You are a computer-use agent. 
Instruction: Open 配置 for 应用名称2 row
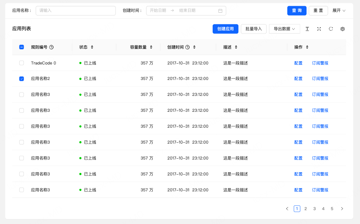tap(298, 79)
